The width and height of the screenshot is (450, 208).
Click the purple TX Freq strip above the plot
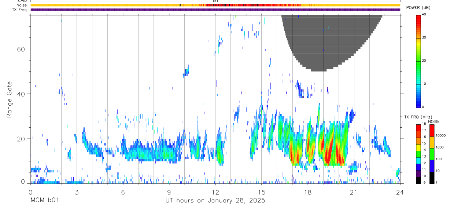(x=215, y=10)
